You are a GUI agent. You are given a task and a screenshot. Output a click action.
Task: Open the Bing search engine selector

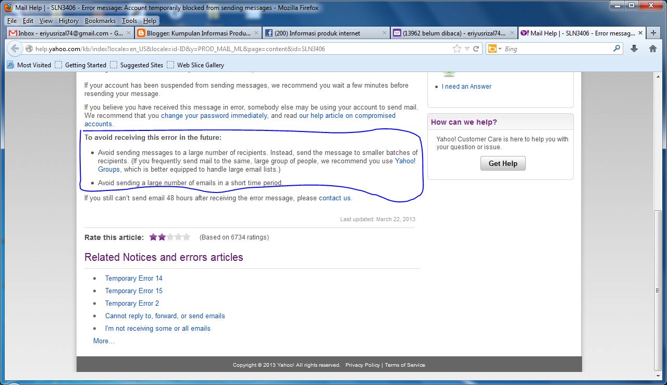point(494,49)
